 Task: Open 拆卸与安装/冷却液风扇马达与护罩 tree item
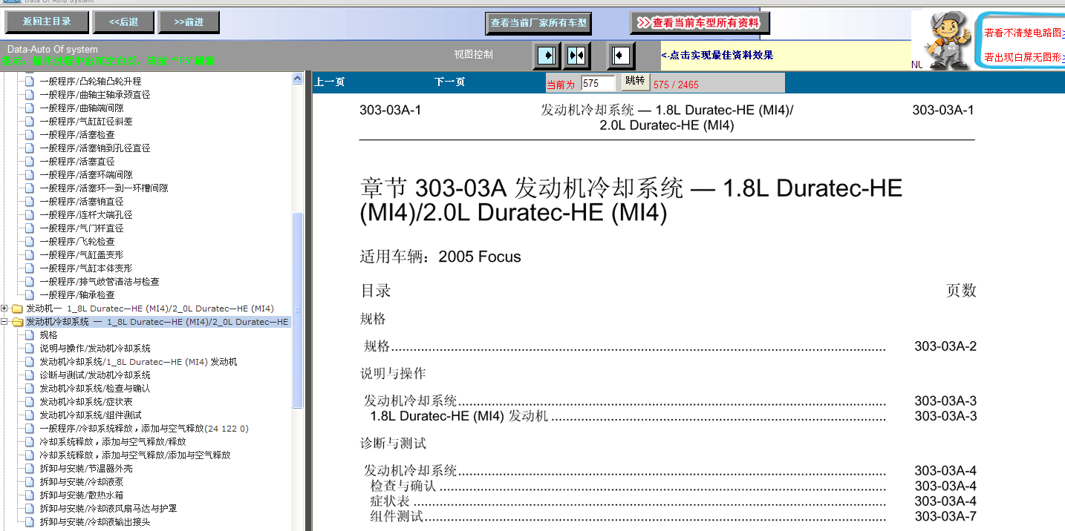(x=108, y=509)
